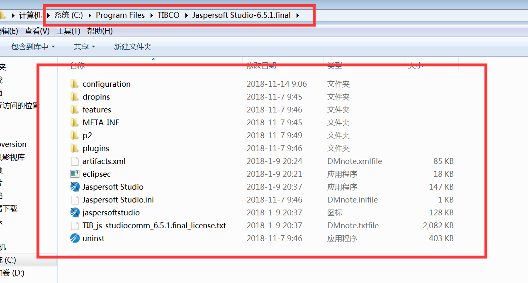Click the DMnote.xmlfile type cell
The height and width of the screenshot is (283, 528).
(x=355, y=161)
